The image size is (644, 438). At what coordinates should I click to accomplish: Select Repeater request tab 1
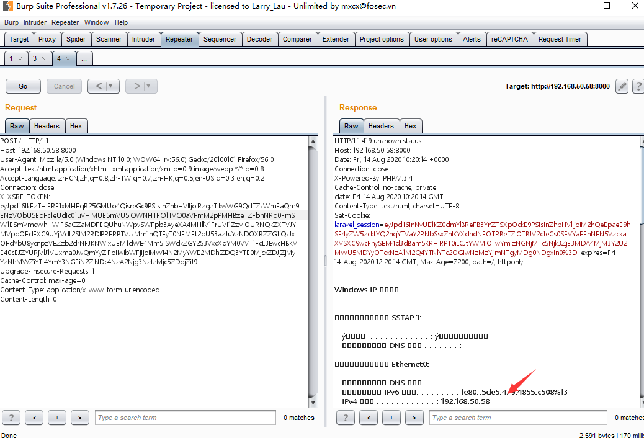(x=12, y=58)
